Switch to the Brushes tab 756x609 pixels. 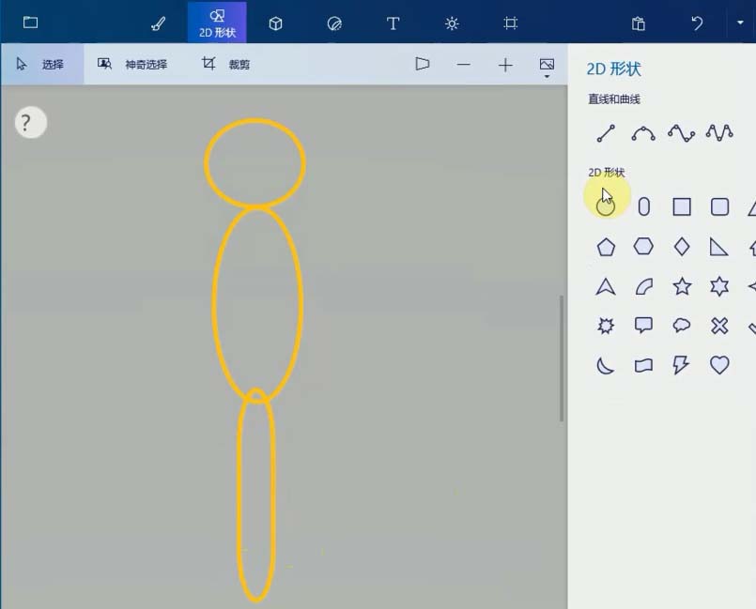click(x=158, y=23)
